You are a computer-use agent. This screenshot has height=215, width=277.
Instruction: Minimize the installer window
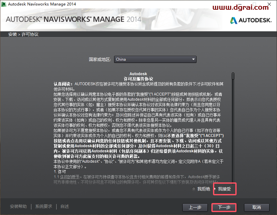pos(240,4)
